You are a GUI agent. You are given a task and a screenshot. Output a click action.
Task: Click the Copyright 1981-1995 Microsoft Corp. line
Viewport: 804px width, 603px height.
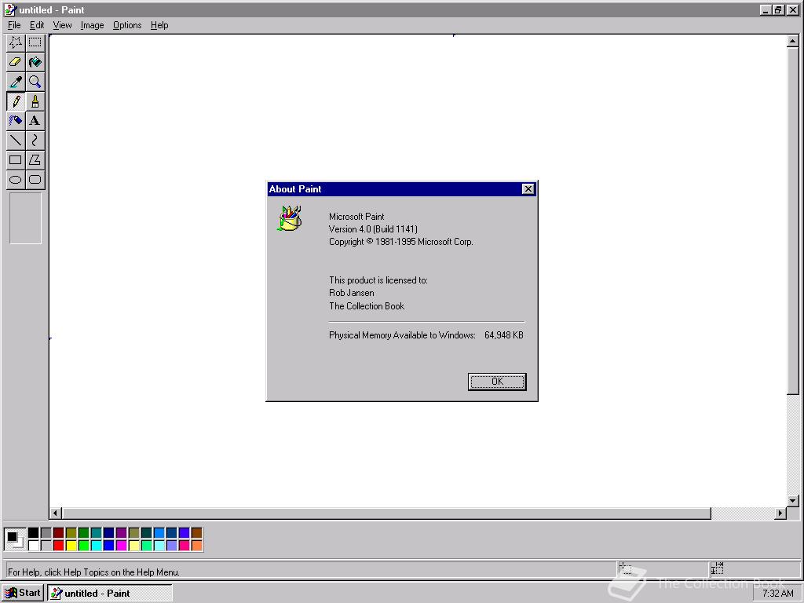point(400,242)
